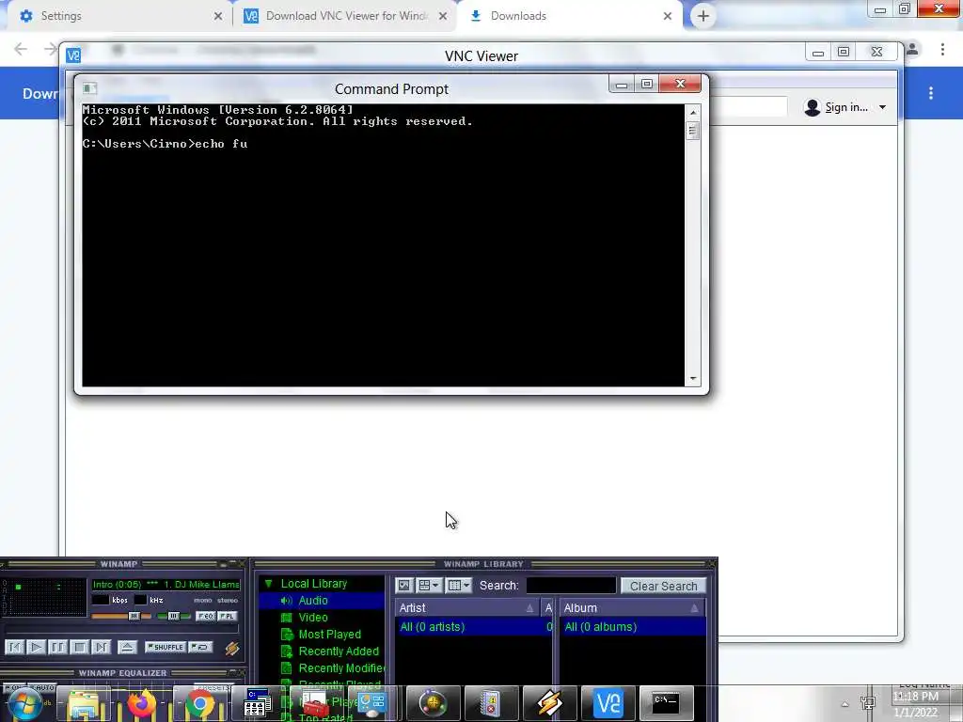The height and width of the screenshot is (722, 963).
Task: Click the Winamp song title display
Action: pos(166,585)
